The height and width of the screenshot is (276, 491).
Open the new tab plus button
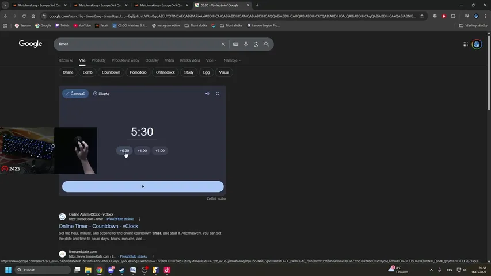pyautogui.click(x=257, y=5)
